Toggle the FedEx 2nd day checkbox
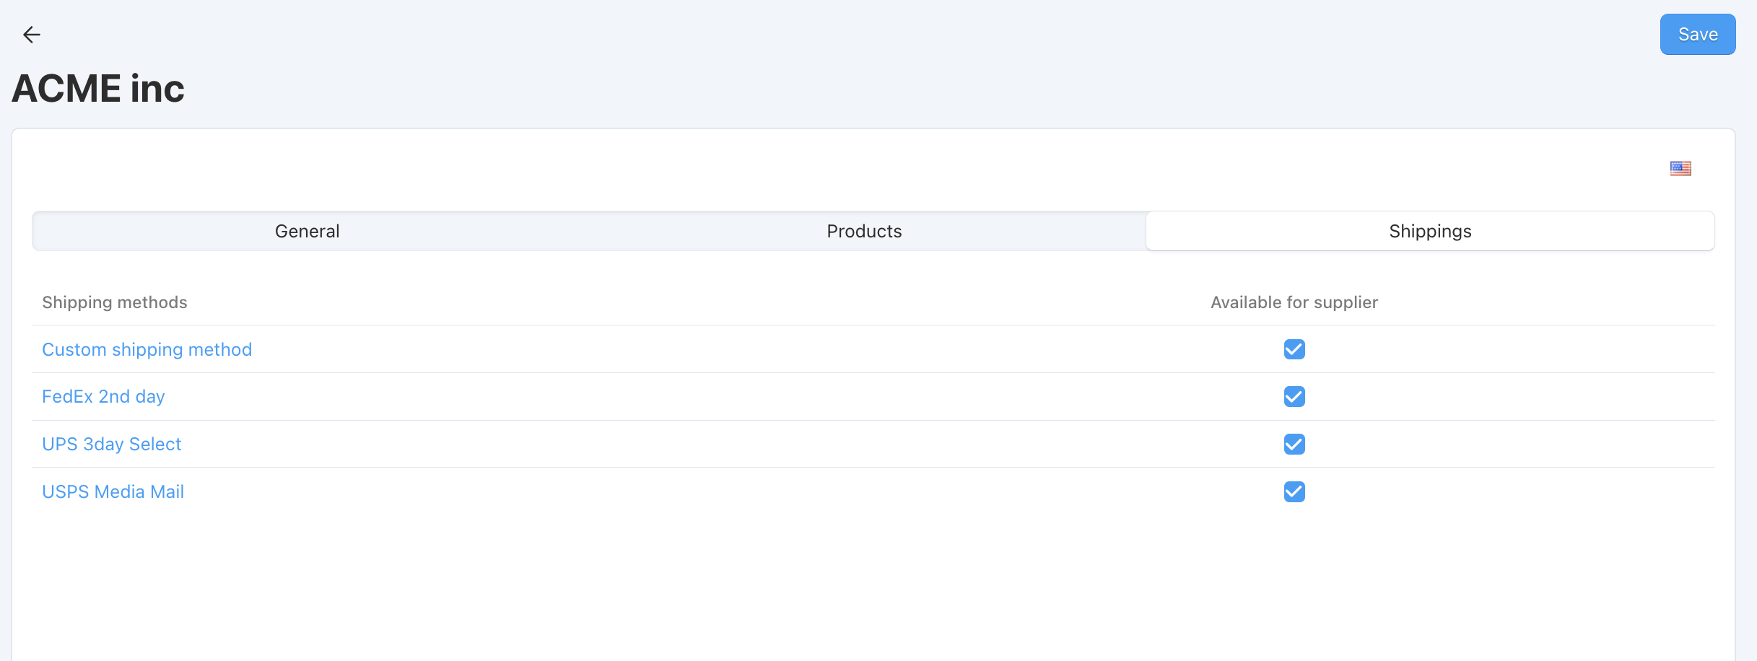 (1294, 397)
